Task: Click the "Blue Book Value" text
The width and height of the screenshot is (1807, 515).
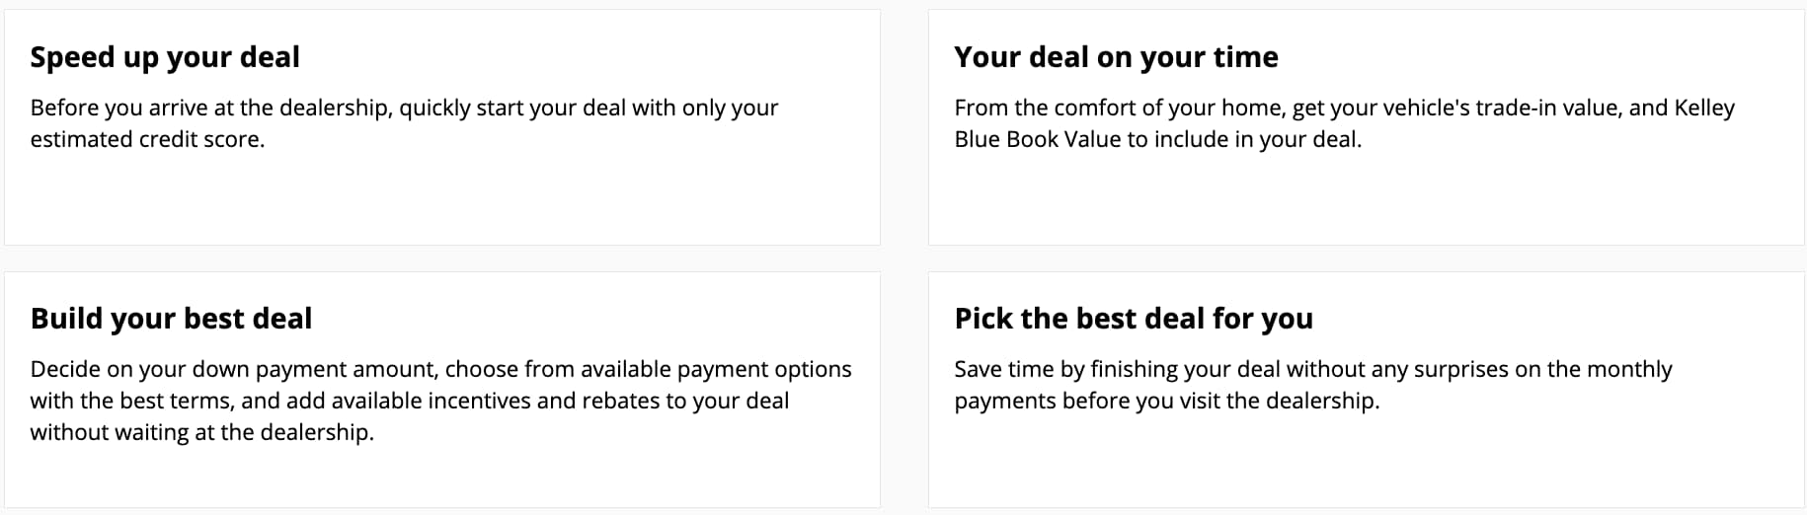Action: (x=1037, y=139)
